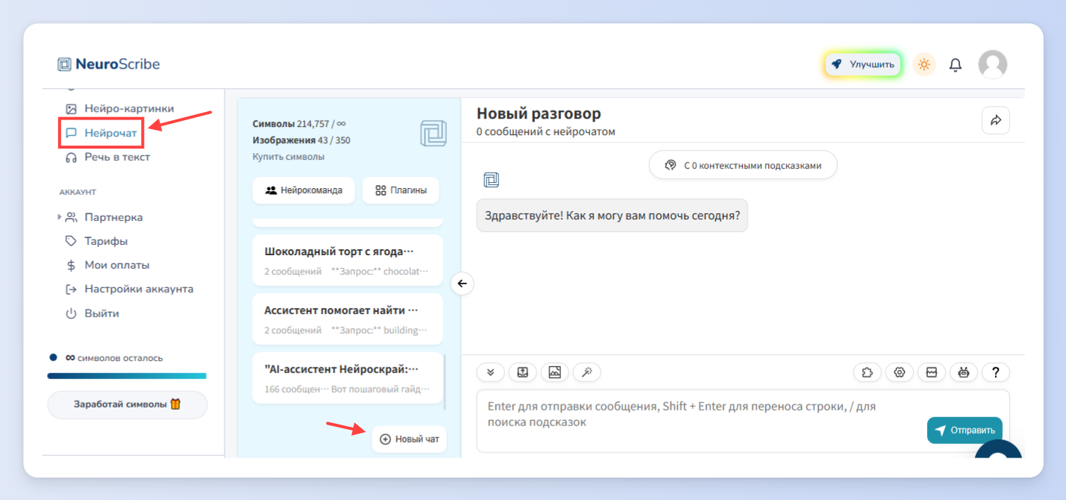Click the image attachment icon
This screenshot has width=1066, height=500.
click(x=555, y=372)
